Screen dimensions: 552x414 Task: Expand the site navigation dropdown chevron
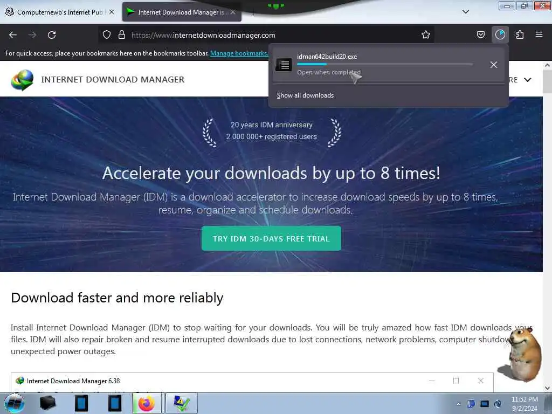coord(527,80)
